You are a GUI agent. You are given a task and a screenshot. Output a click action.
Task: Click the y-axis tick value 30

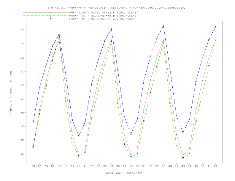[23, 154]
